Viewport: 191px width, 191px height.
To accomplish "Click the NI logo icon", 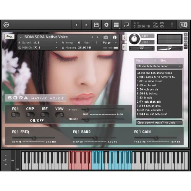I will click(x=183, y=25).
